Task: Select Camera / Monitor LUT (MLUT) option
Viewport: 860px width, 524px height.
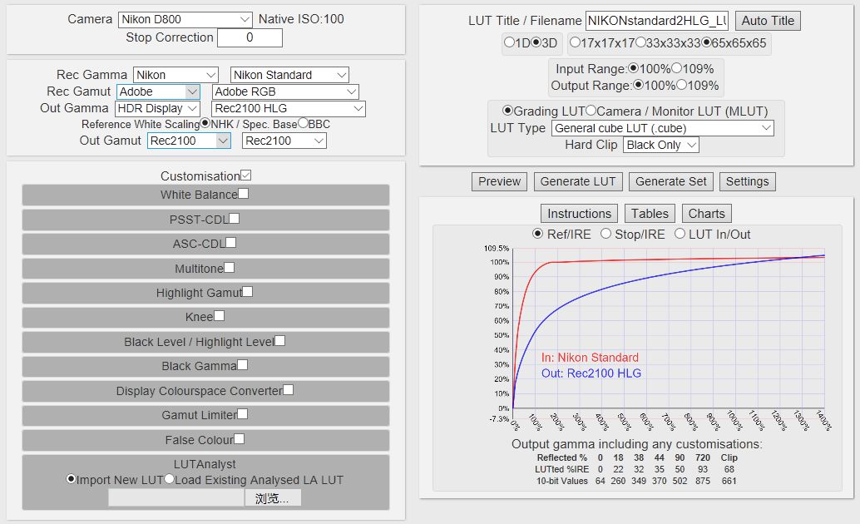Action: pyautogui.click(x=591, y=111)
